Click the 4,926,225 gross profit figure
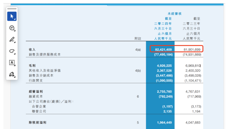 [x=165, y=65]
